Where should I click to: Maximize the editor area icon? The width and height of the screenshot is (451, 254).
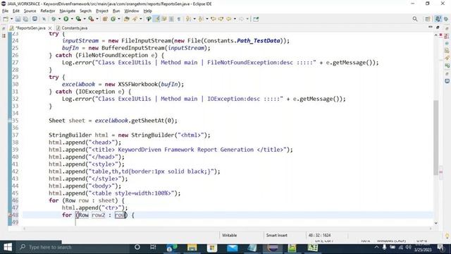click(438, 27)
